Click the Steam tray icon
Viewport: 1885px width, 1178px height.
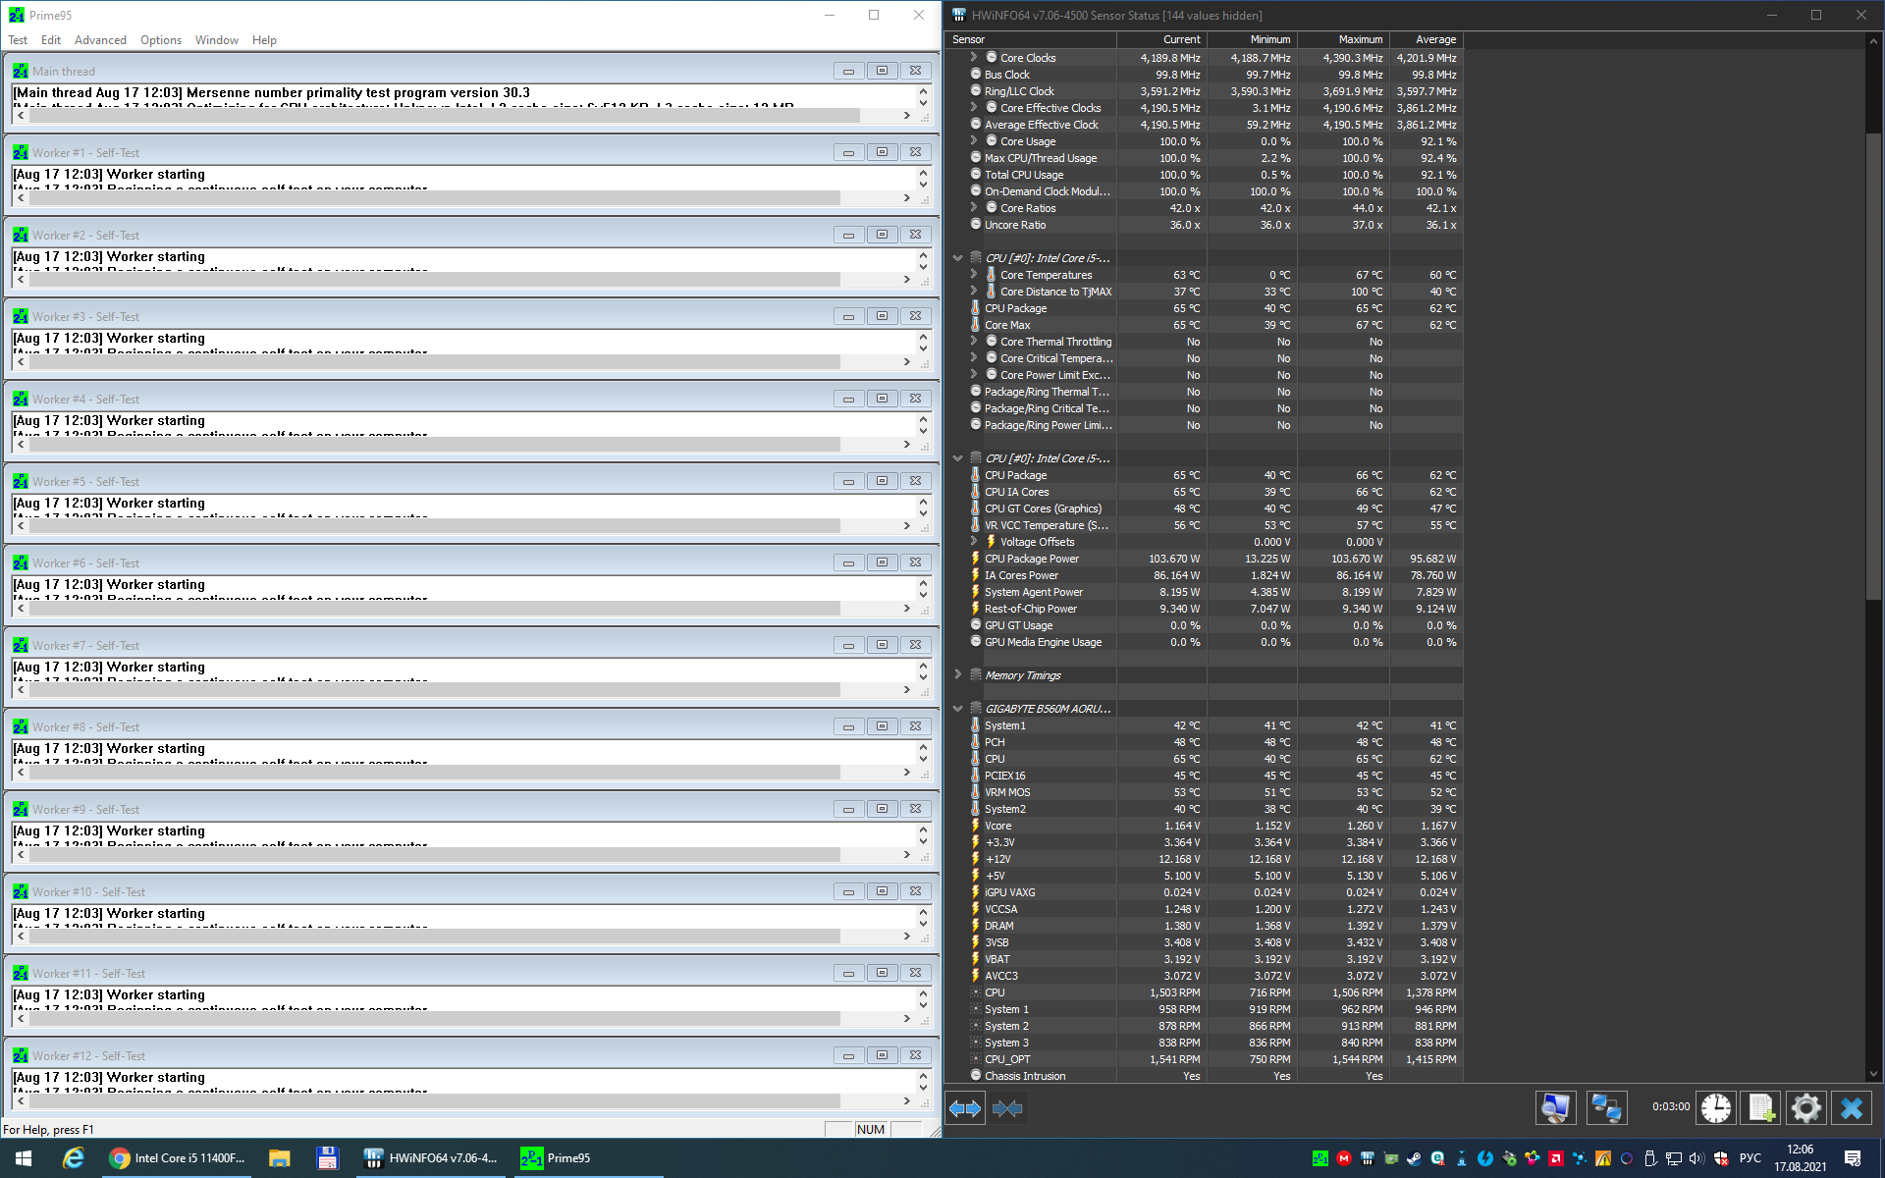click(1414, 1158)
